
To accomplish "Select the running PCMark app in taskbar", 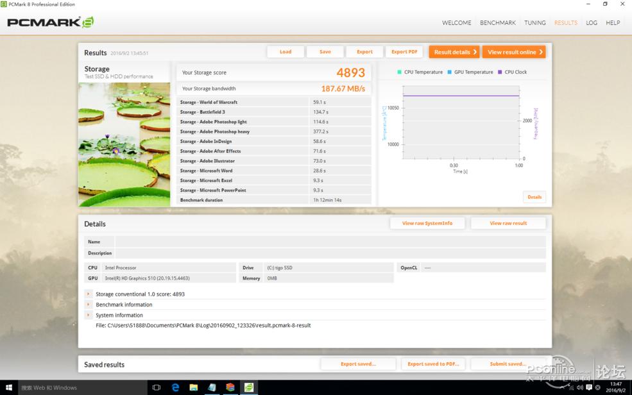I will 248,387.
